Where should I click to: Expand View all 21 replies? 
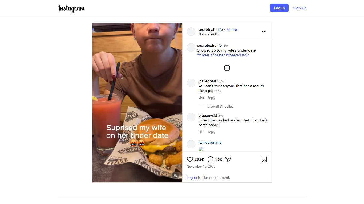220,107
